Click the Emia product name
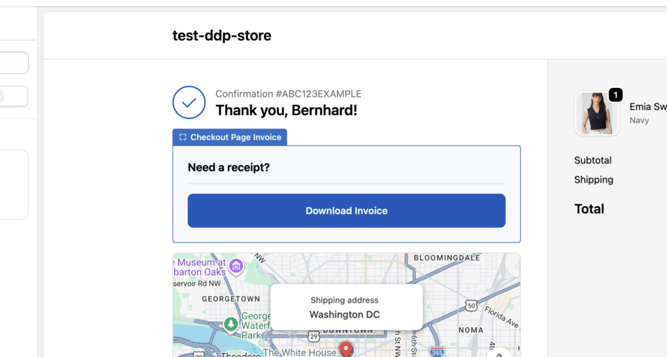 point(647,107)
